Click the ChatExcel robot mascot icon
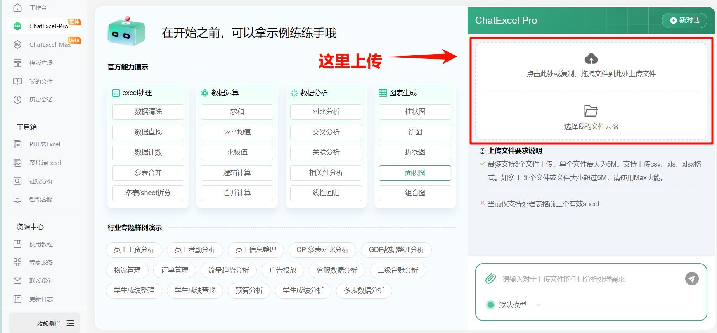This screenshot has width=717, height=333. pos(126,32)
